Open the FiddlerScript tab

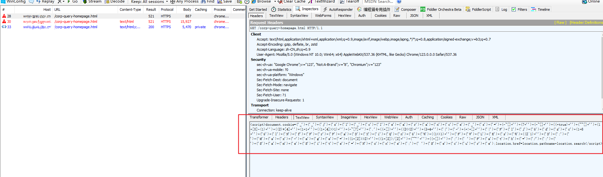coord(478,9)
